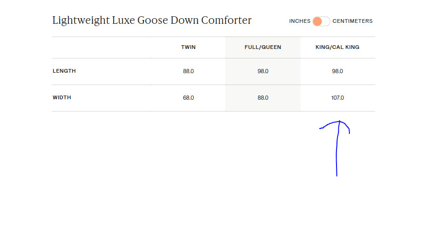The image size is (424, 247).
Task: Select the CENTIMETERS unit label
Action: pos(352,21)
